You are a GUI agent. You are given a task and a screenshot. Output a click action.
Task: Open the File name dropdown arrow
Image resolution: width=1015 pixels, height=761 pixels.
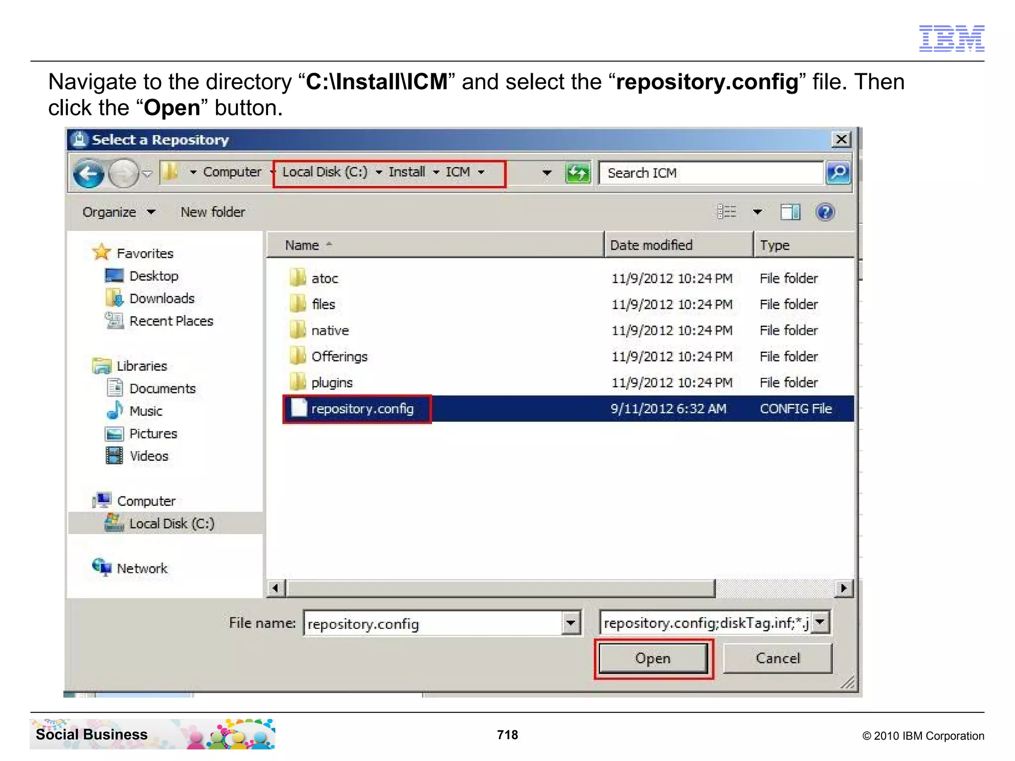click(571, 623)
